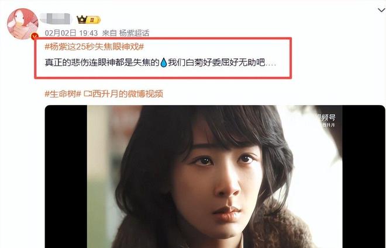Click the orange verified V badge on avatar
This screenshot has height=248, width=386.
[35, 37]
